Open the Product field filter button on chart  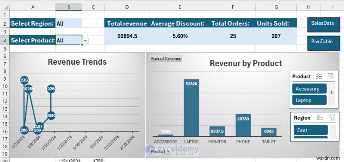[x=160, y=152]
